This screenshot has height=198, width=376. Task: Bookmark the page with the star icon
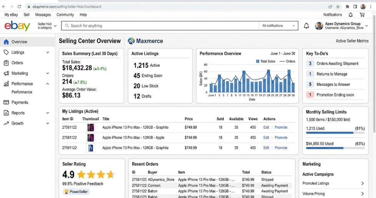tap(338, 7)
